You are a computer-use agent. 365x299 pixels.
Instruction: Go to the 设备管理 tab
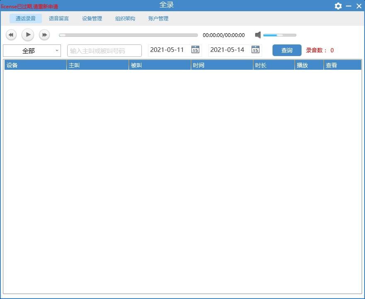(92, 18)
